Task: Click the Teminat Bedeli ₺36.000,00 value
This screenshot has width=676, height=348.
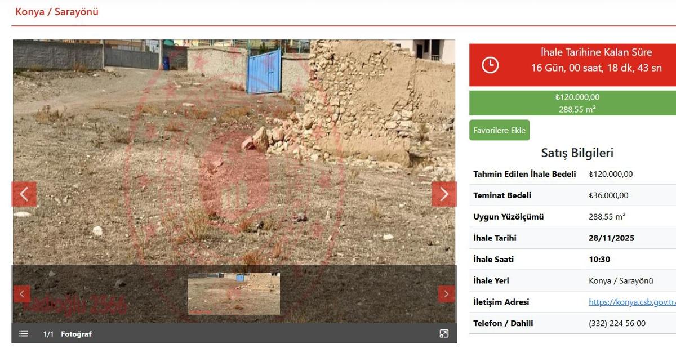Action: (608, 195)
